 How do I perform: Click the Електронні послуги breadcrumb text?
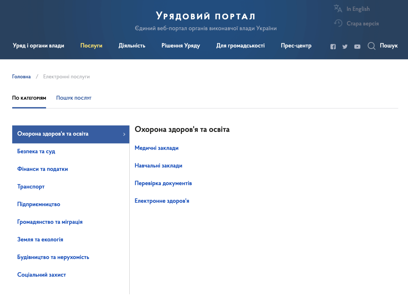66,77
